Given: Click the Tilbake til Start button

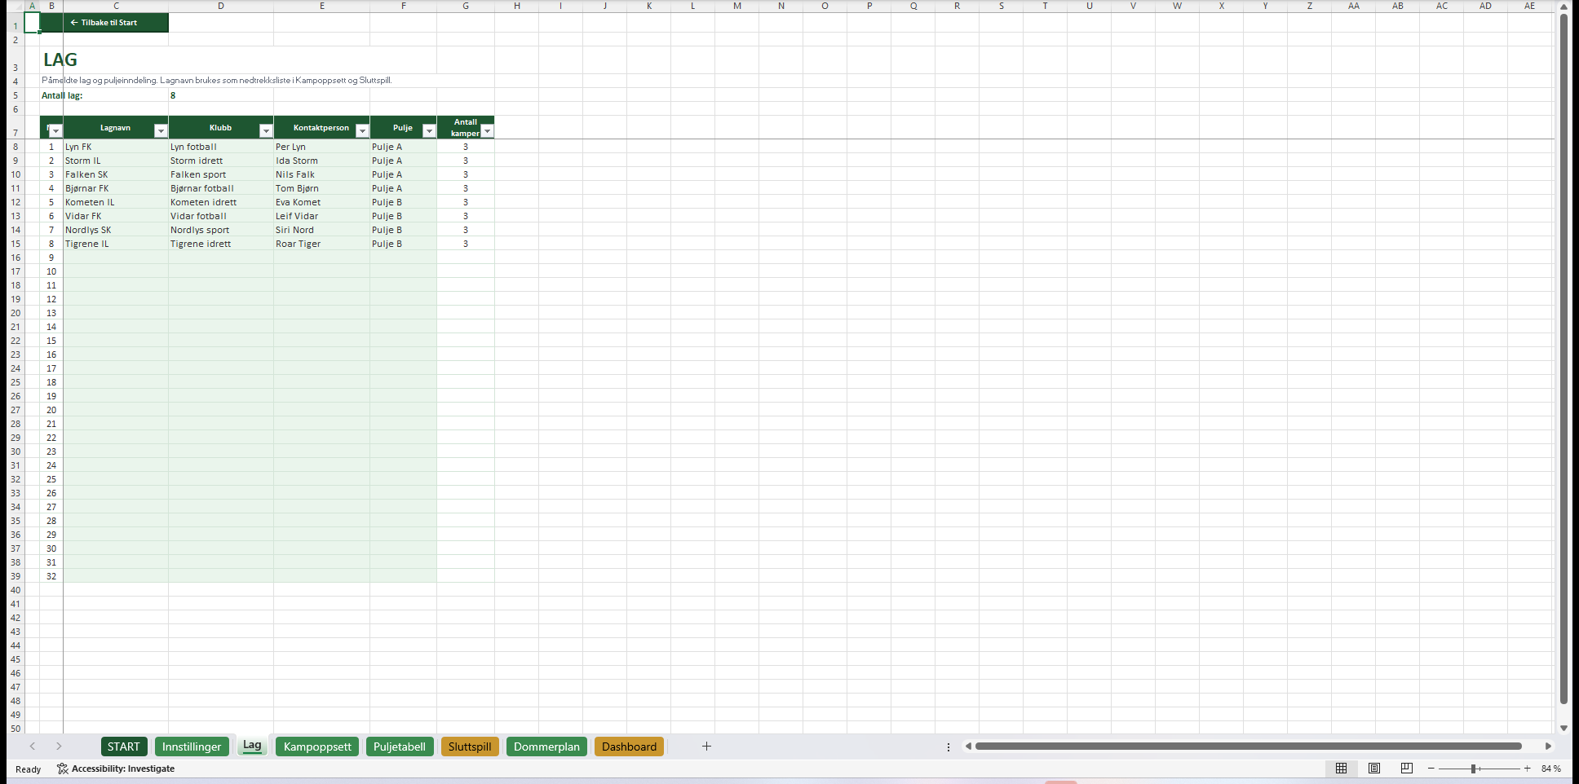Looking at the screenshot, I should (x=104, y=23).
